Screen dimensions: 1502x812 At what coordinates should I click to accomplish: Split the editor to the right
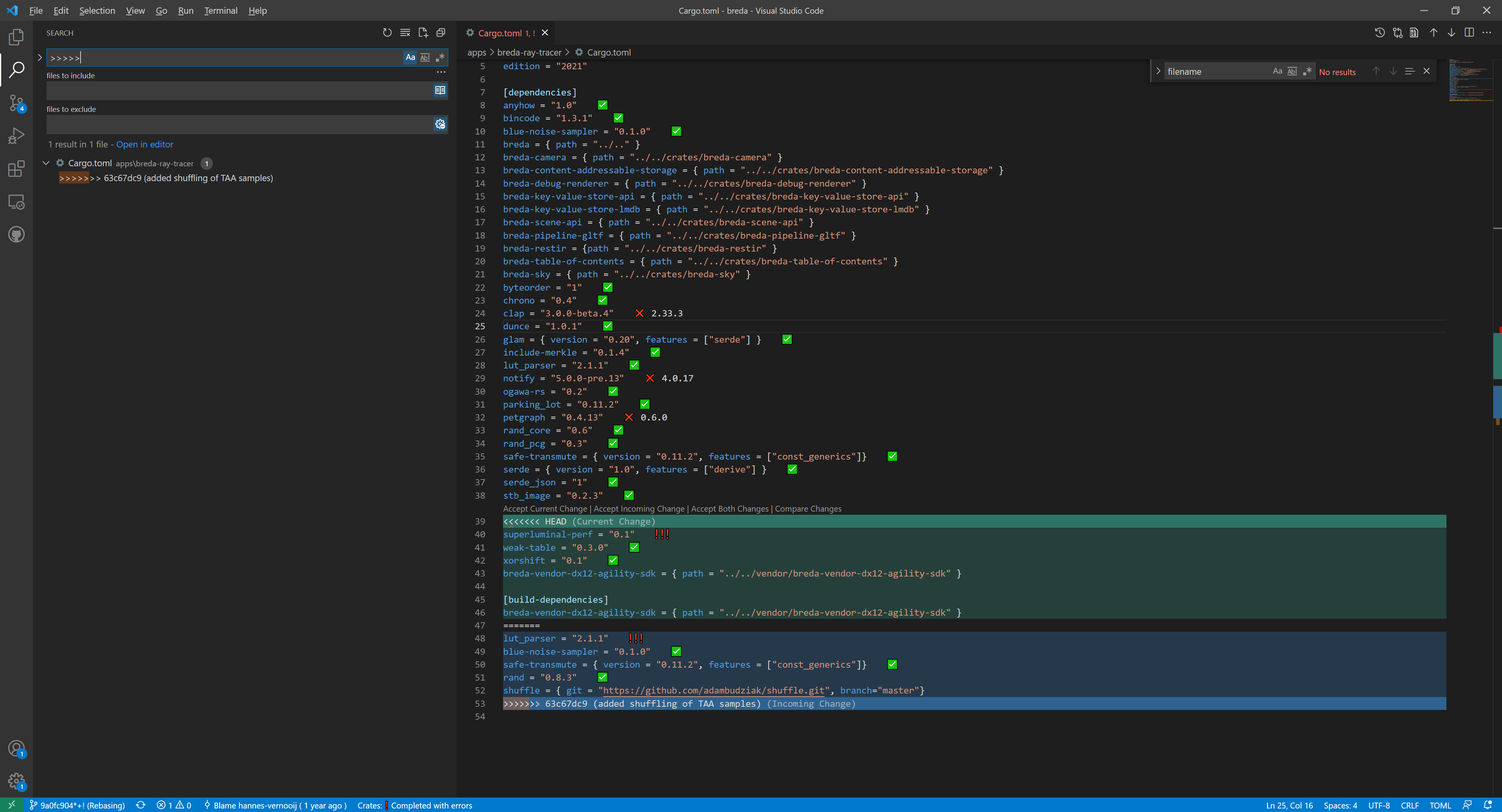1469,32
